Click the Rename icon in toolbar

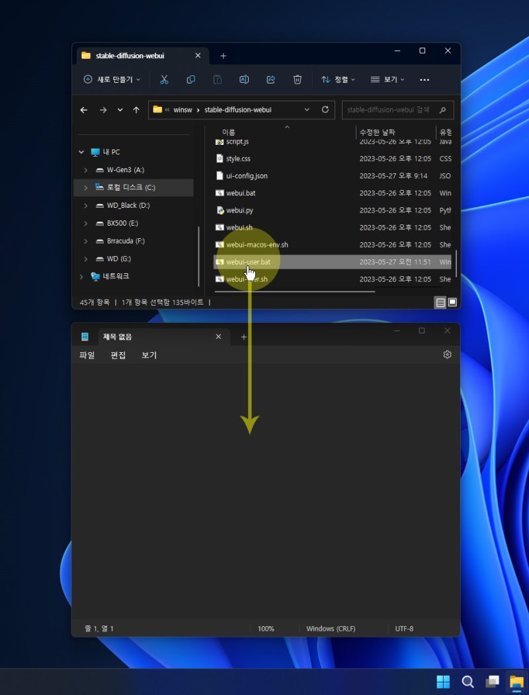244,79
